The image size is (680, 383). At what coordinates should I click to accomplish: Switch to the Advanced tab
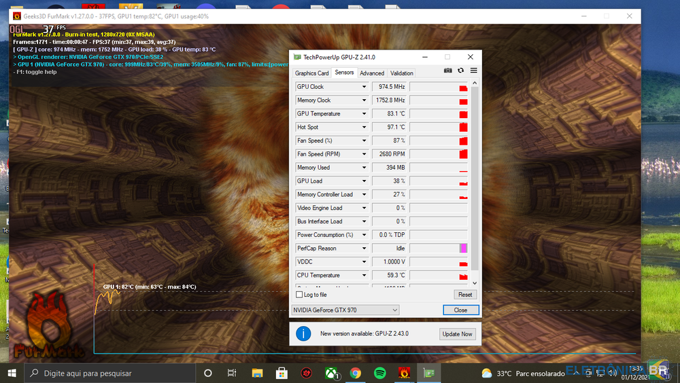click(372, 73)
